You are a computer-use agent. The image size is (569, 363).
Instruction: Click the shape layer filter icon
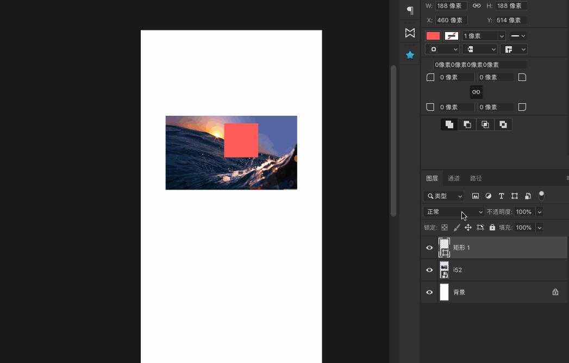(514, 196)
